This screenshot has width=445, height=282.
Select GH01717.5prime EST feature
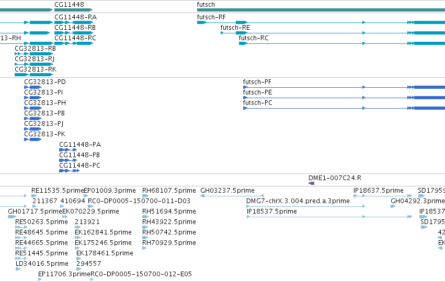[x=12, y=217]
